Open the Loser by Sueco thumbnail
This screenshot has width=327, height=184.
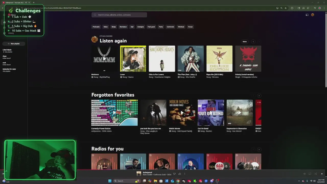[x=133, y=59]
